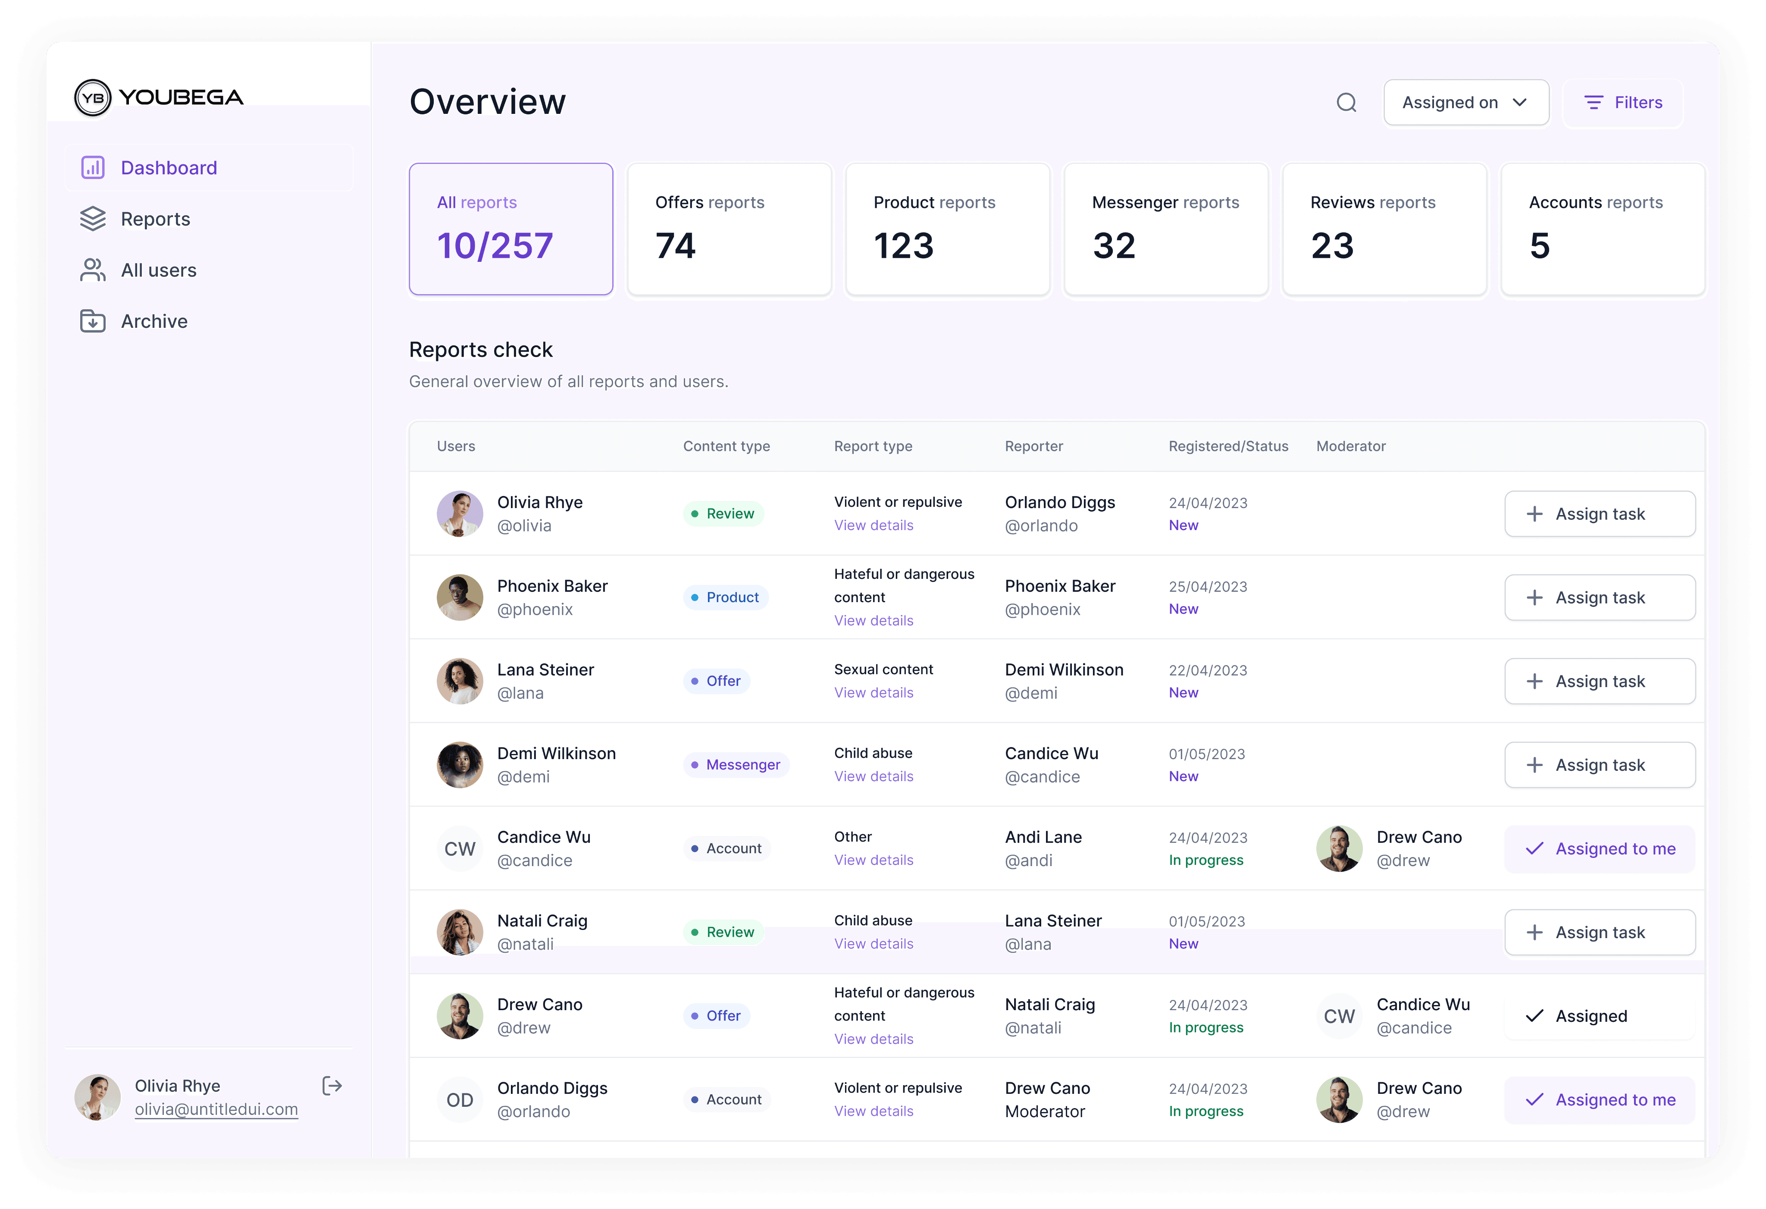
Task: Assign task for Olivia Rhye report
Action: click(1600, 514)
